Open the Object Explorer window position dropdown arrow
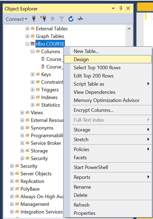 click(113, 9)
